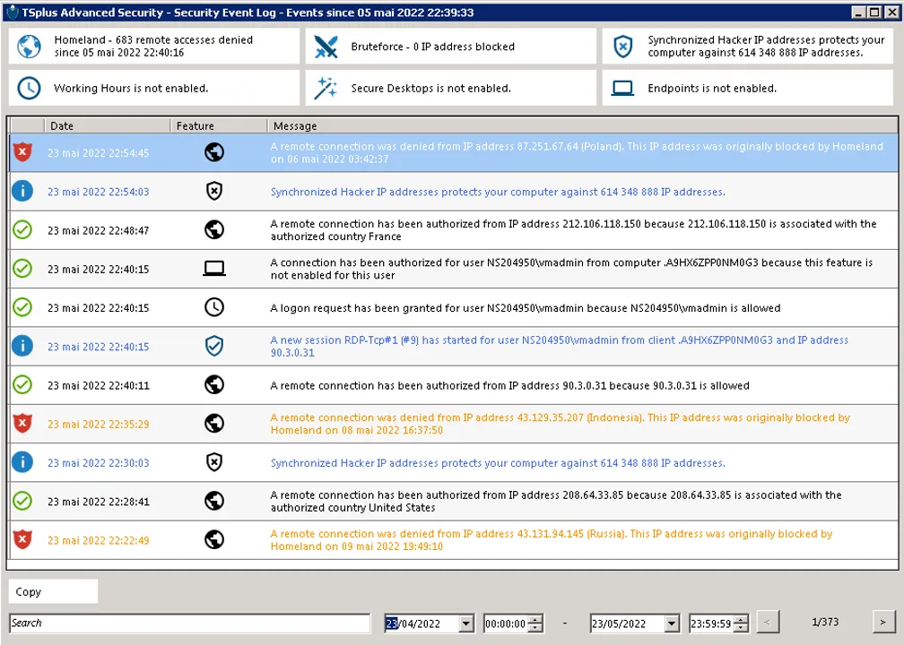Click globe feature icon in 22:48:47 row
Viewport: 904px width, 645px height.
tap(214, 229)
